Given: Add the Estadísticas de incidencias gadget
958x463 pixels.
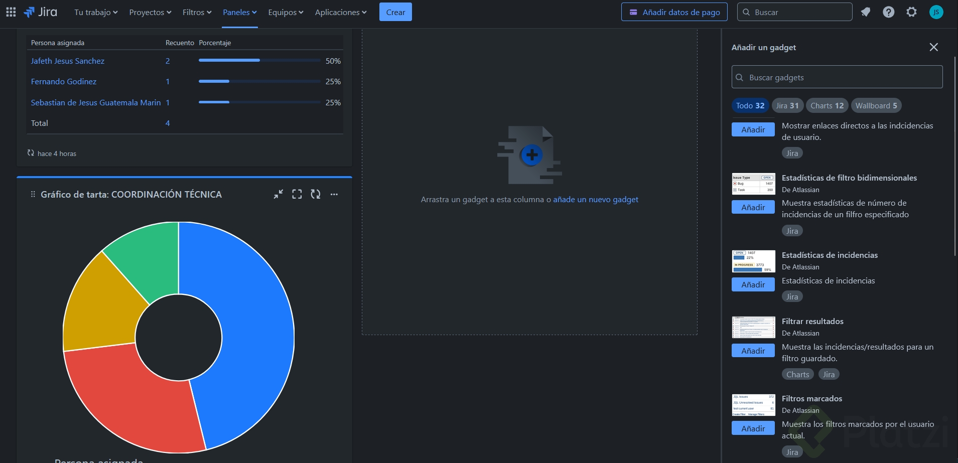Looking at the screenshot, I should pyautogui.click(x=753, y=284).
